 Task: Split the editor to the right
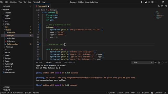point(166,6)
